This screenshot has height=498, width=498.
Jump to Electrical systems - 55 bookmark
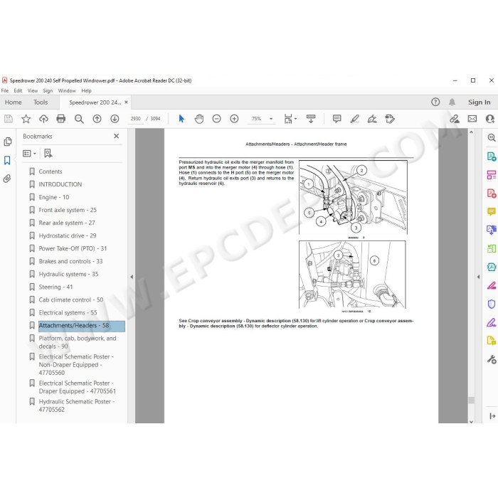coord(68,312)
